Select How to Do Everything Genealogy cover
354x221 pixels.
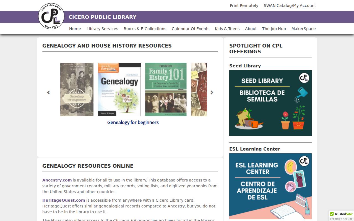[119, 90]
